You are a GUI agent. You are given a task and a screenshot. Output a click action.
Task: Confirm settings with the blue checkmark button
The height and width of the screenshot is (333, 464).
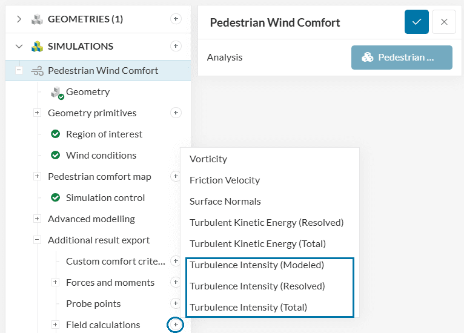[x=417, y=22]
